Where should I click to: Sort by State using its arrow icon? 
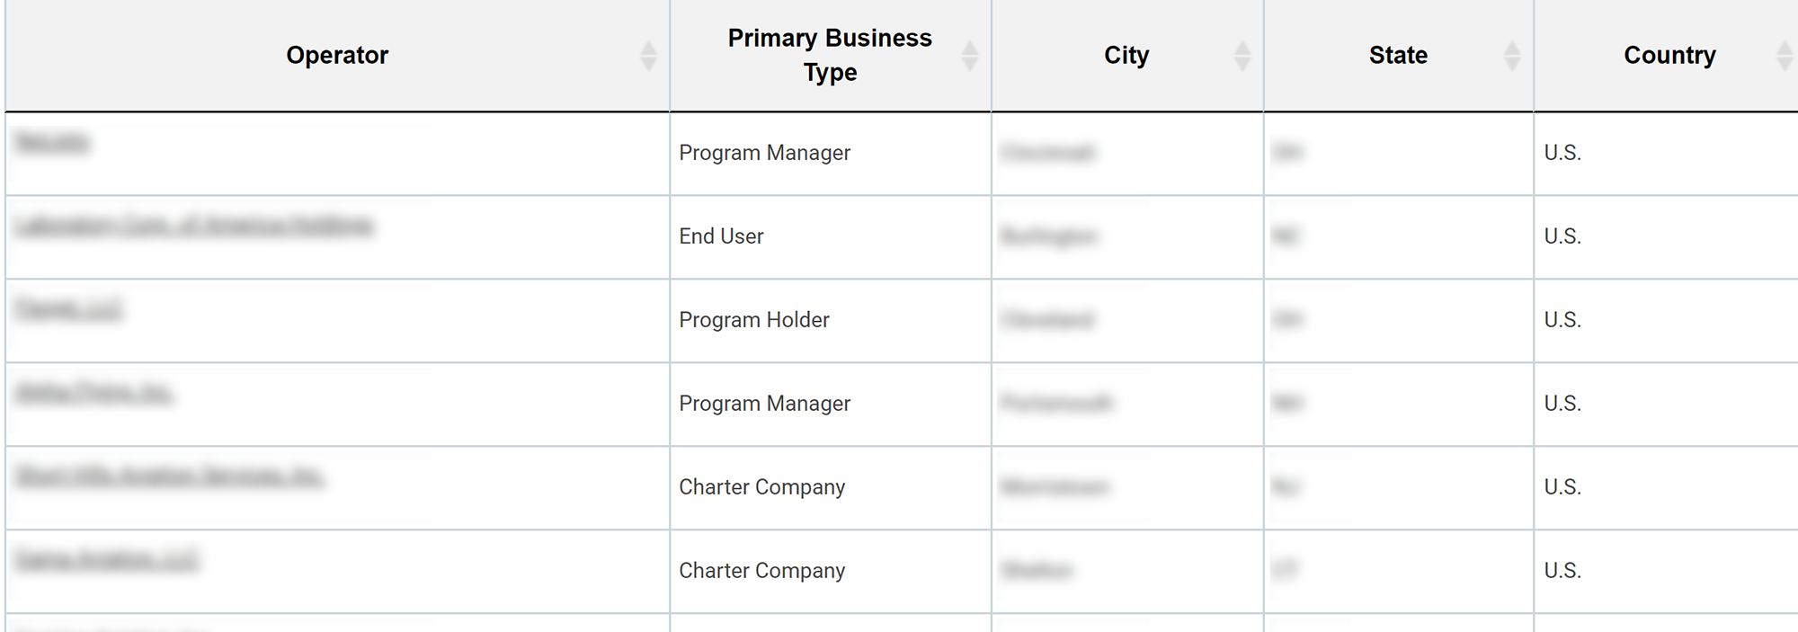click(x=1512, y=56)
